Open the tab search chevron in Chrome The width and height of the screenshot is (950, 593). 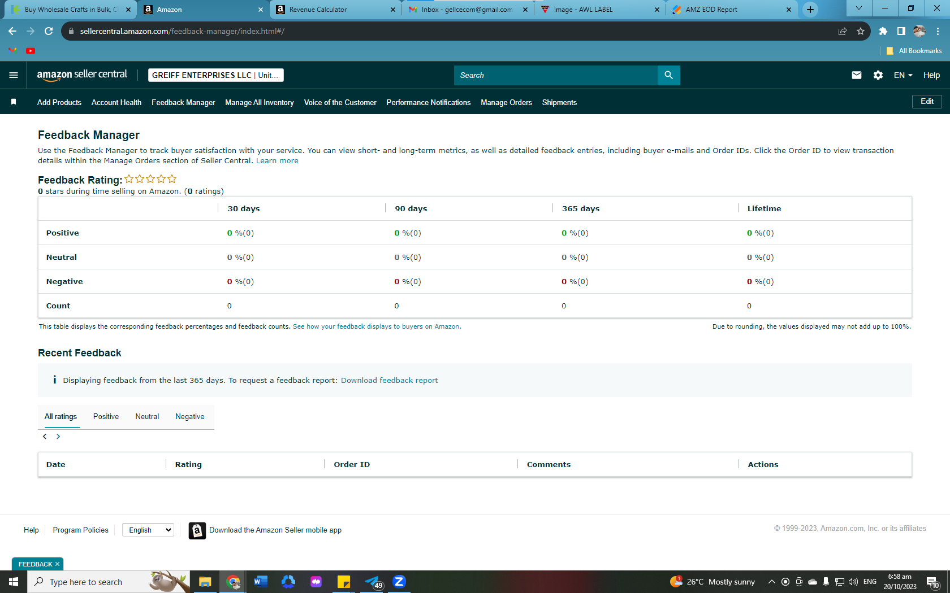point(859,8)
